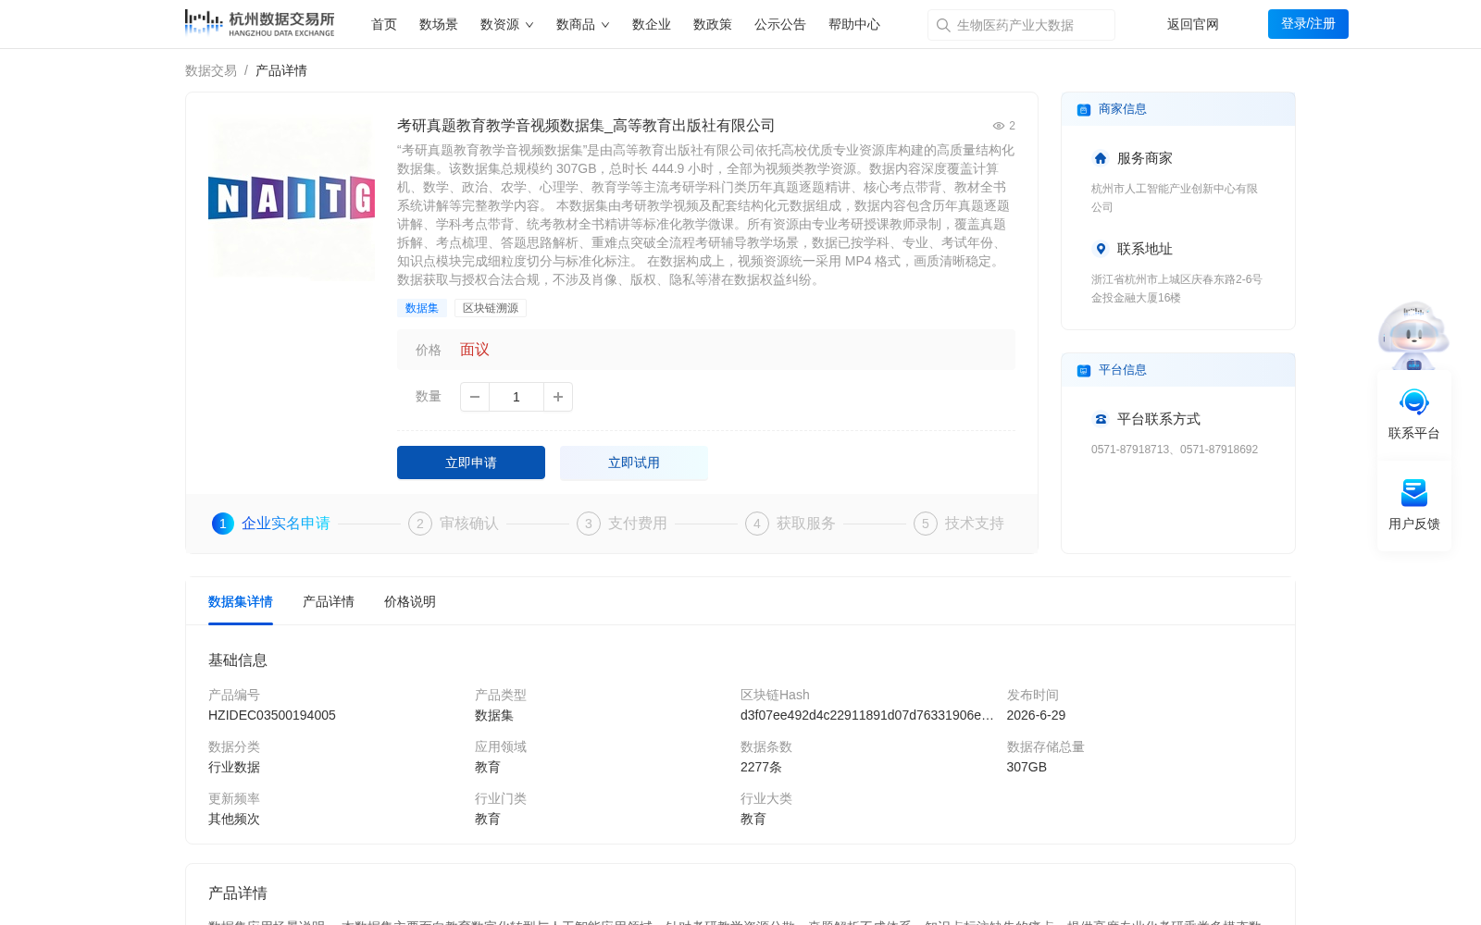Click the 面议 price text

pyautogui.click(x=475, y=350)
